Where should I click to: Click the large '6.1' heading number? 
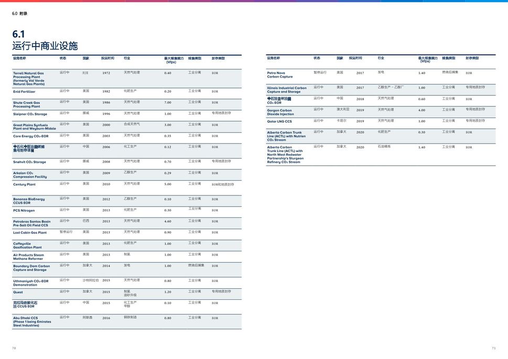(18, 34)
